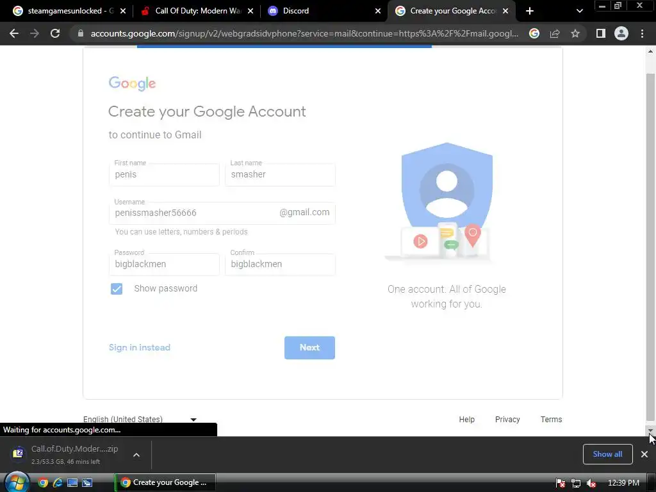Open the Help link

coord(467,419)
